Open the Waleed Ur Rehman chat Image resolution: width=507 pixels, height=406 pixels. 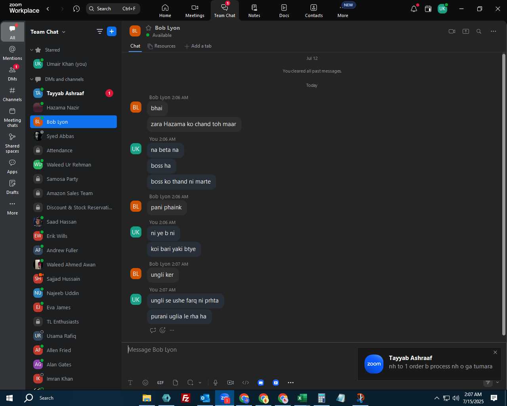73,165
